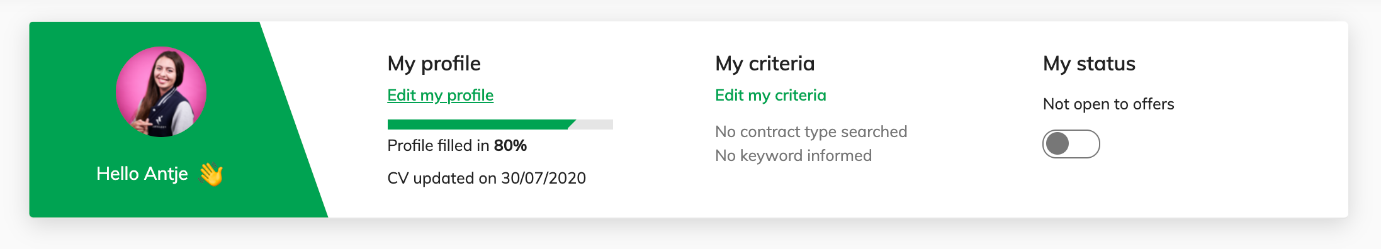Click the CV updated on 30/07/2020 text

487,178
